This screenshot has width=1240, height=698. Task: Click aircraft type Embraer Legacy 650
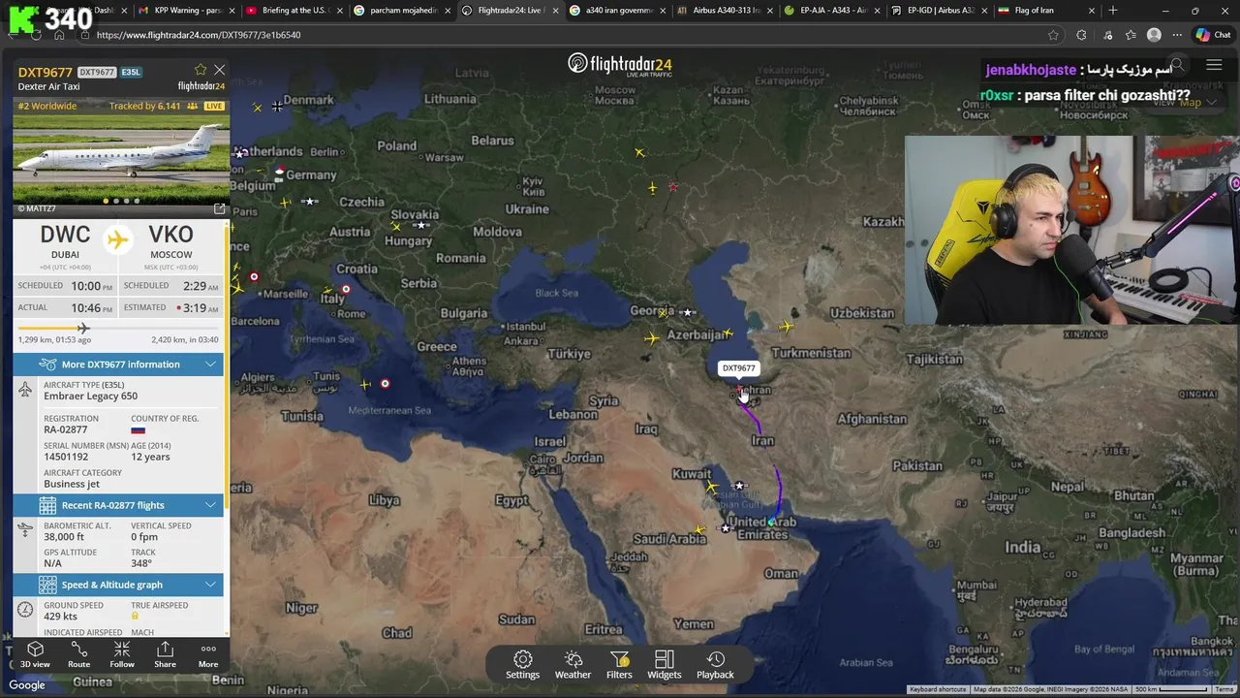coord(90,396)
